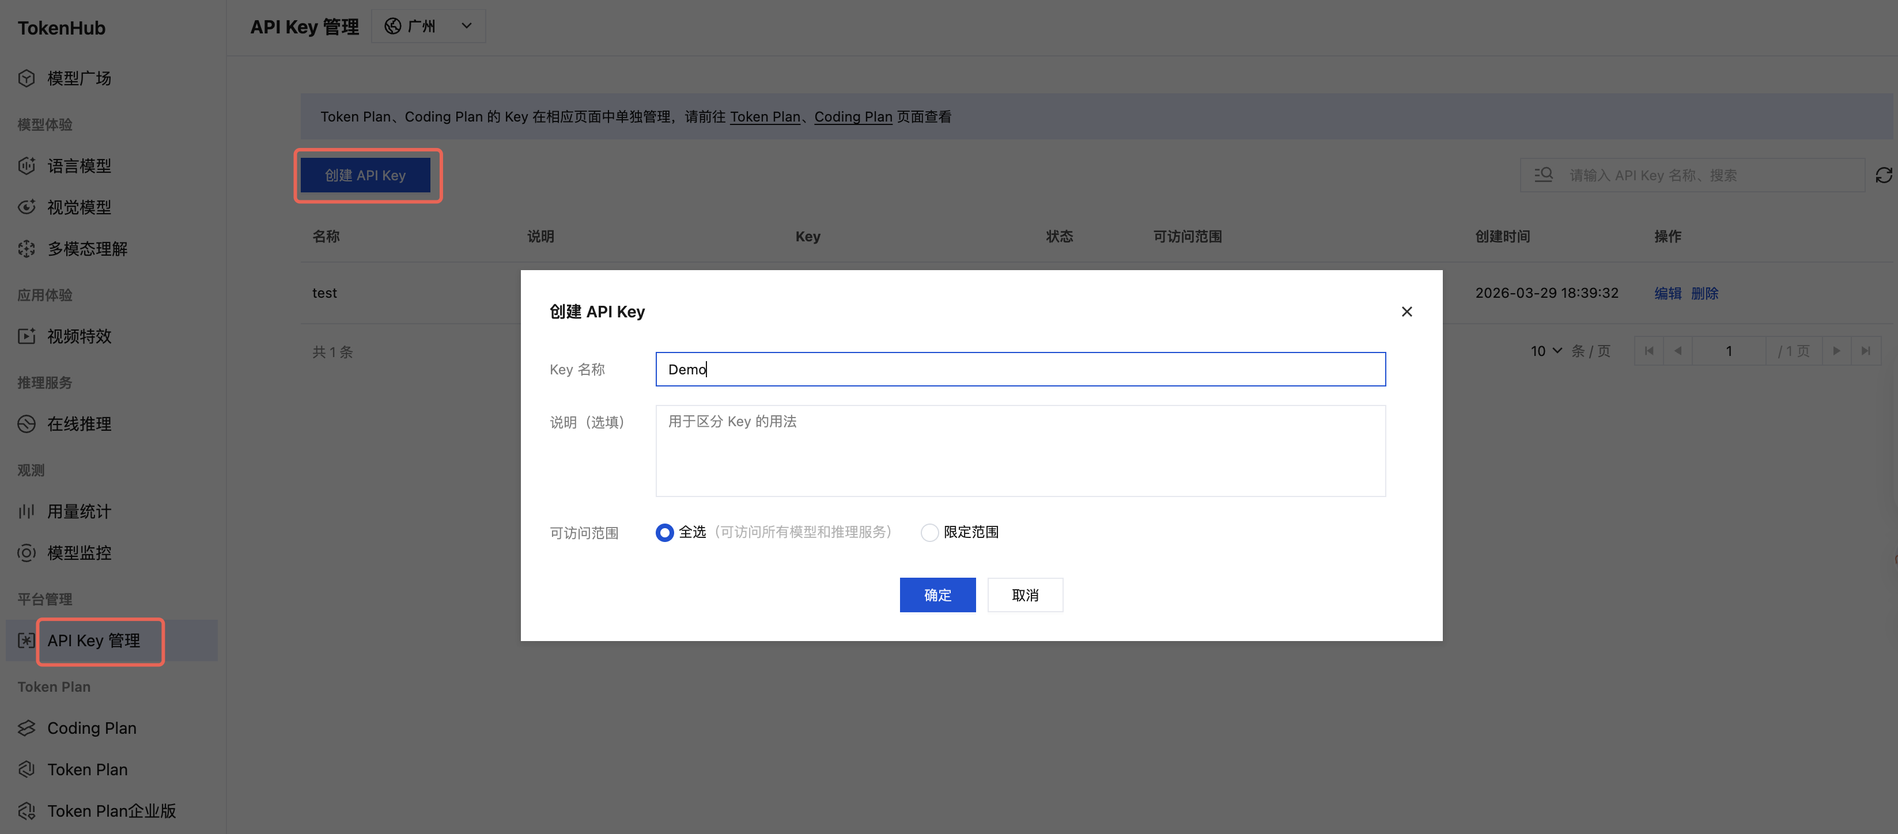Go to previous page of table
Viewport: 1898px width, 834px height.
click(x=1678, y=351)
